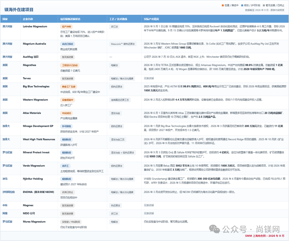Click the Terves company name
This screenshot has height=241, width=289.
27,78
